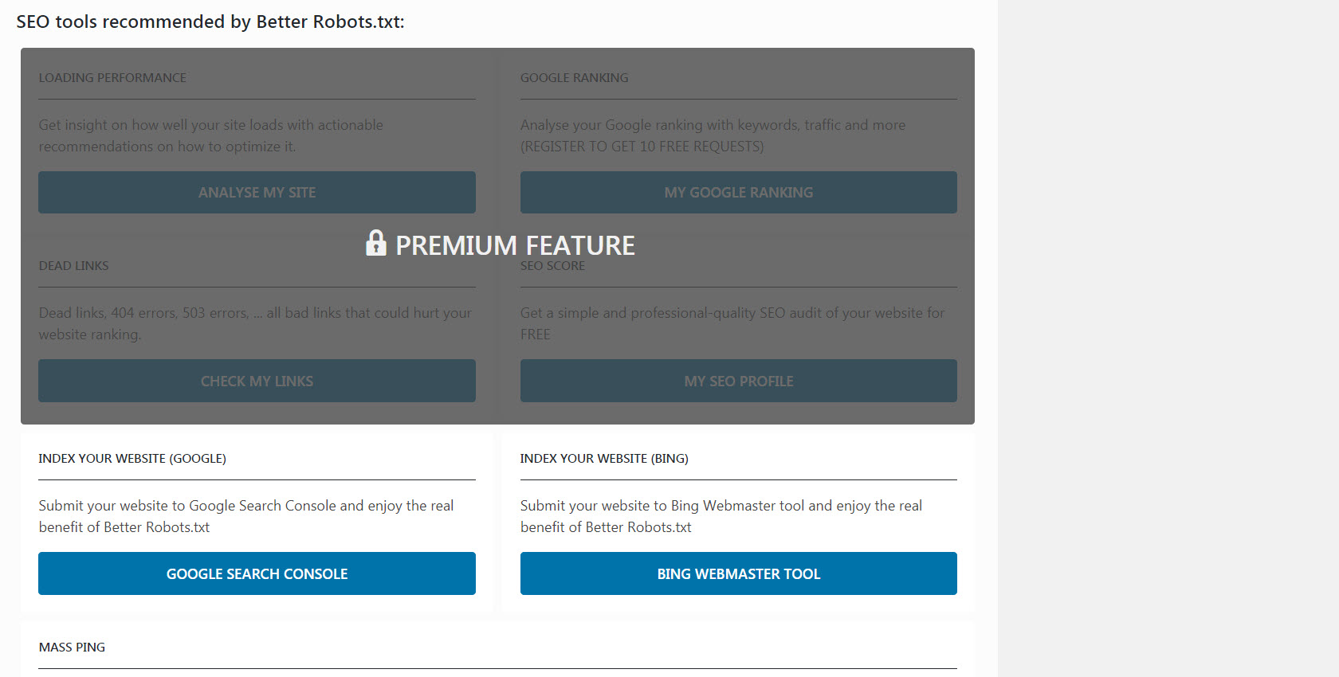Open the BING WEBMASTER TOOL button

click(738, 573)
